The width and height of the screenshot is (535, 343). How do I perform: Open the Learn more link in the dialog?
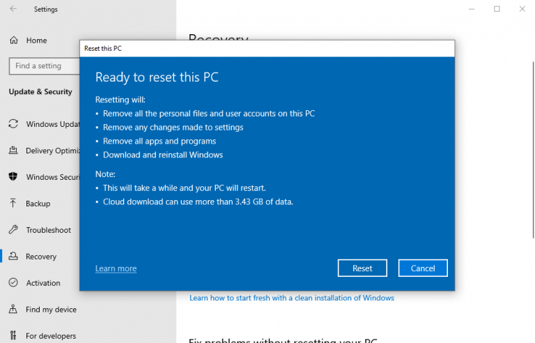tap(116, 268)
